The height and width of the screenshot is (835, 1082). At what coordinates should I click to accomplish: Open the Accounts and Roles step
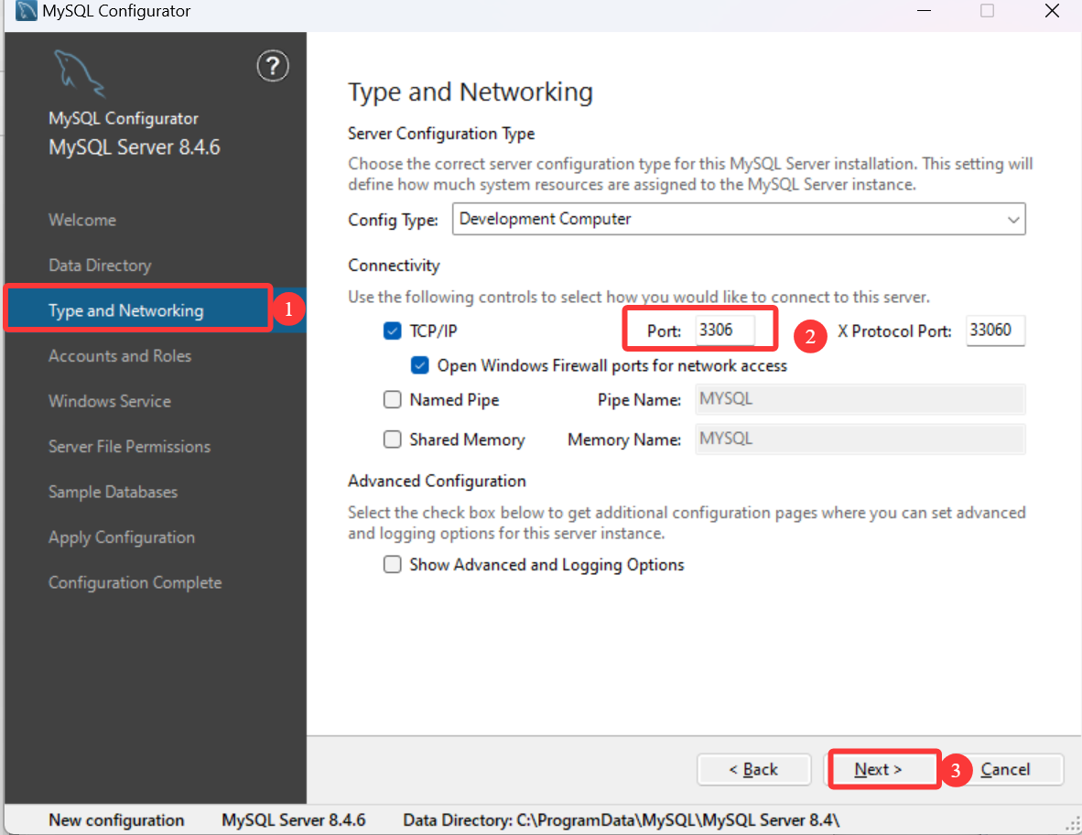click(119, 356)
